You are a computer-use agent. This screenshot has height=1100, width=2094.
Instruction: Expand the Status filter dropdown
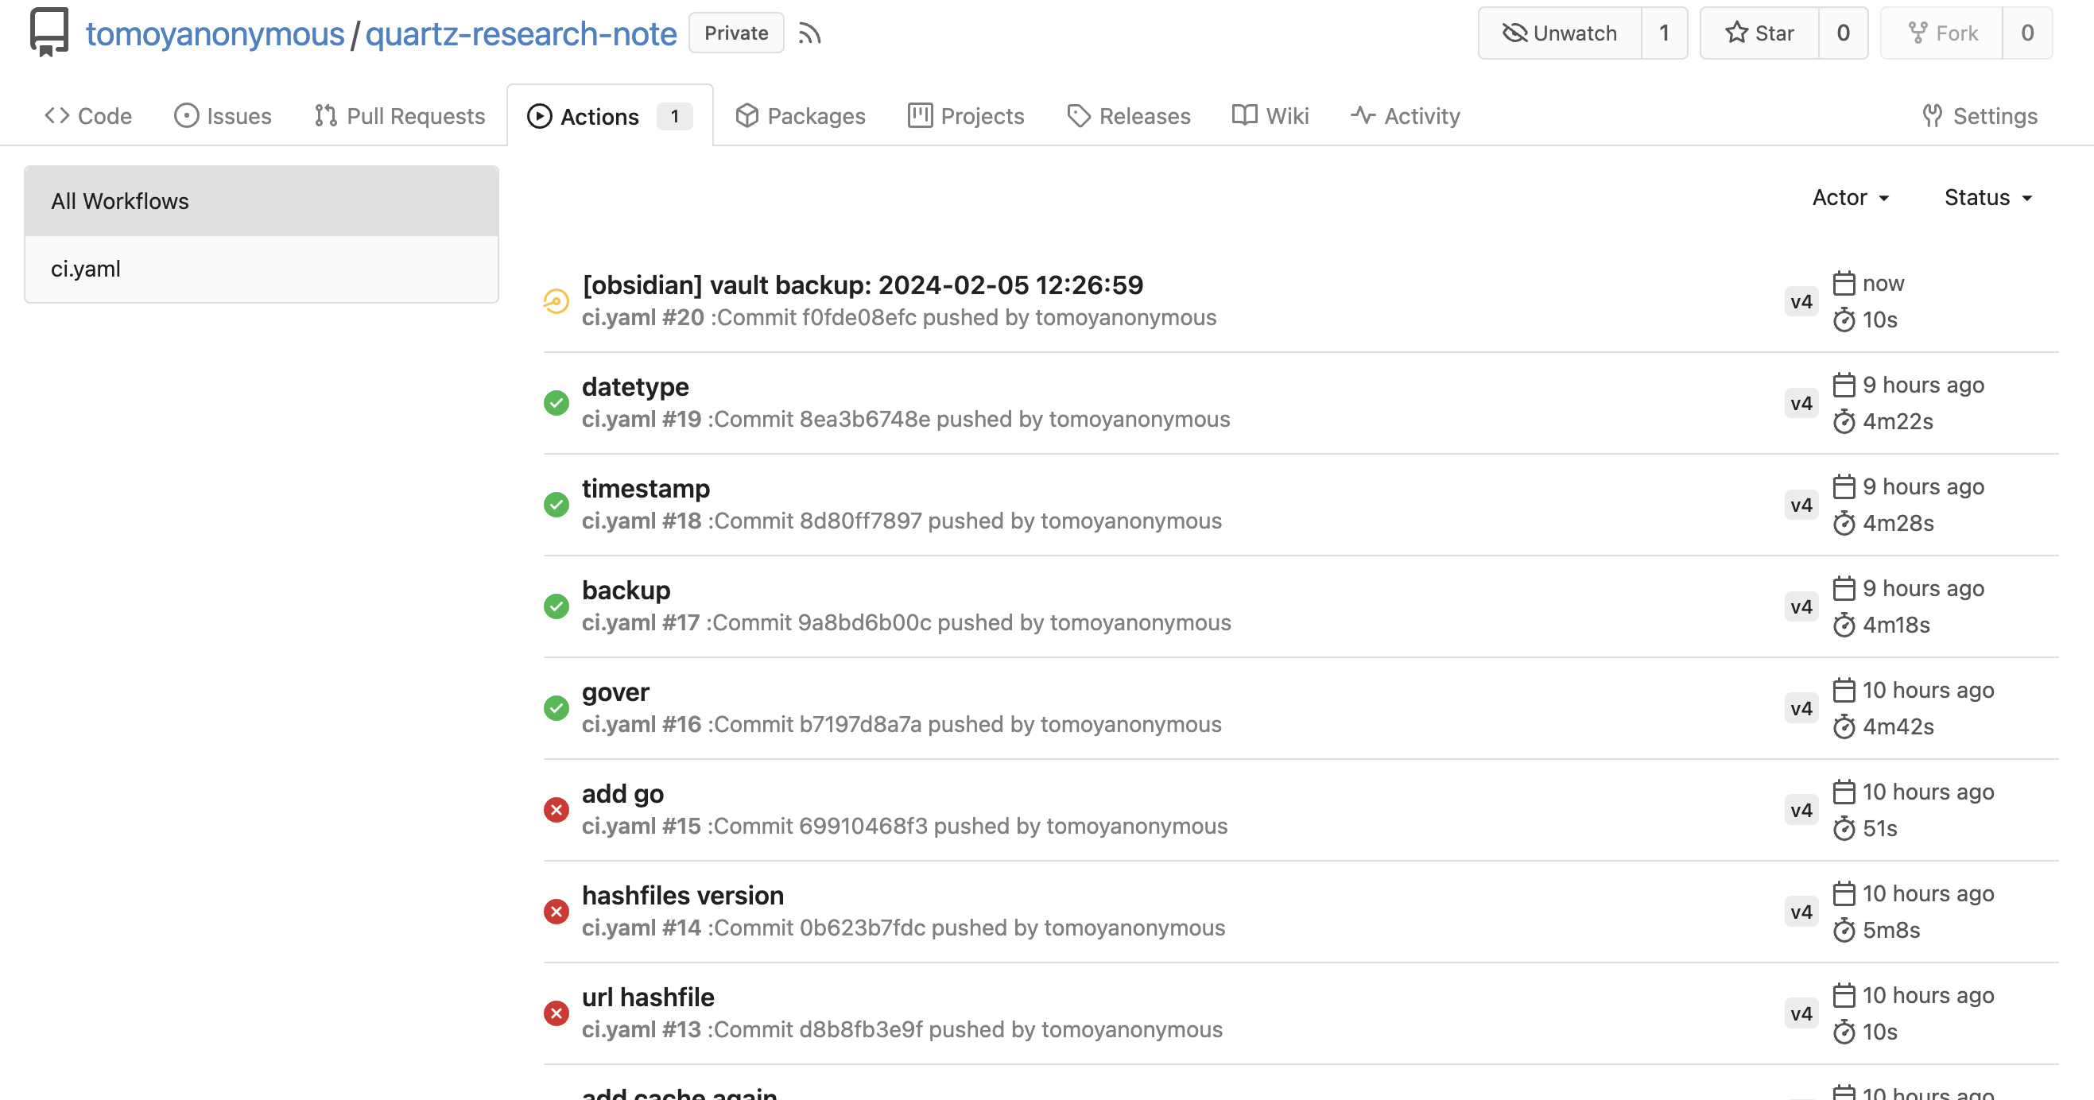point(1987,197)
